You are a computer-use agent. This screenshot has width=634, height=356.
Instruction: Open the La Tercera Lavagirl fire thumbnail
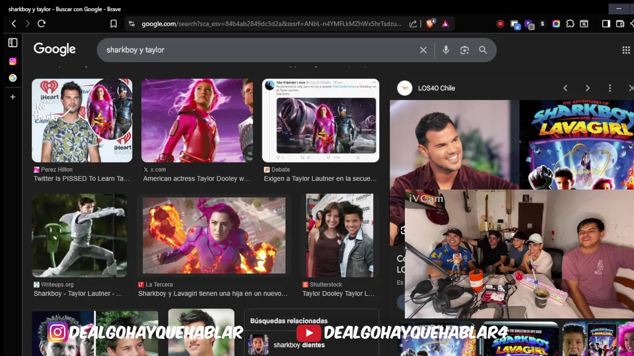[x=214, y=235]
